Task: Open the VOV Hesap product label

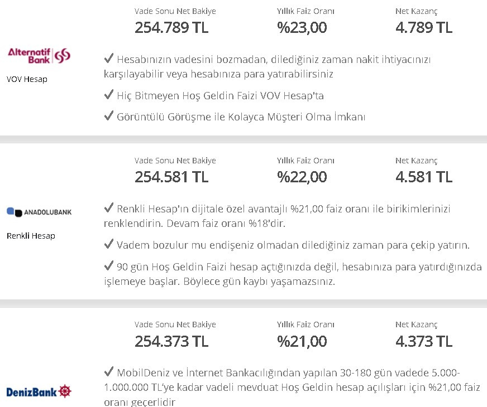Action: pos(27,79)
